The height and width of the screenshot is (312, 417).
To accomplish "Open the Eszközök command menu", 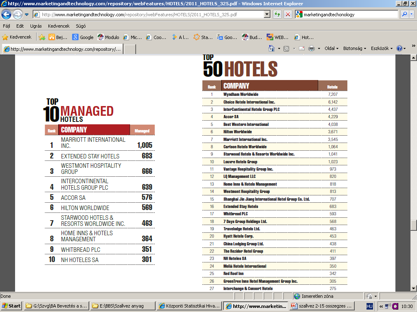I will [382, 48].
